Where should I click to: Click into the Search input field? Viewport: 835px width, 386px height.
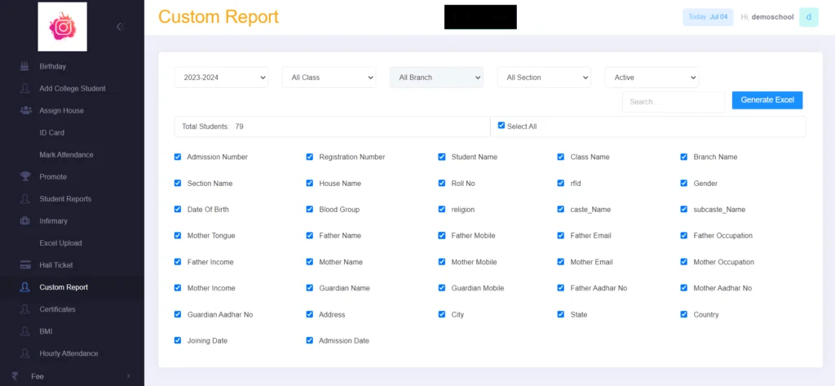(673, 102)
